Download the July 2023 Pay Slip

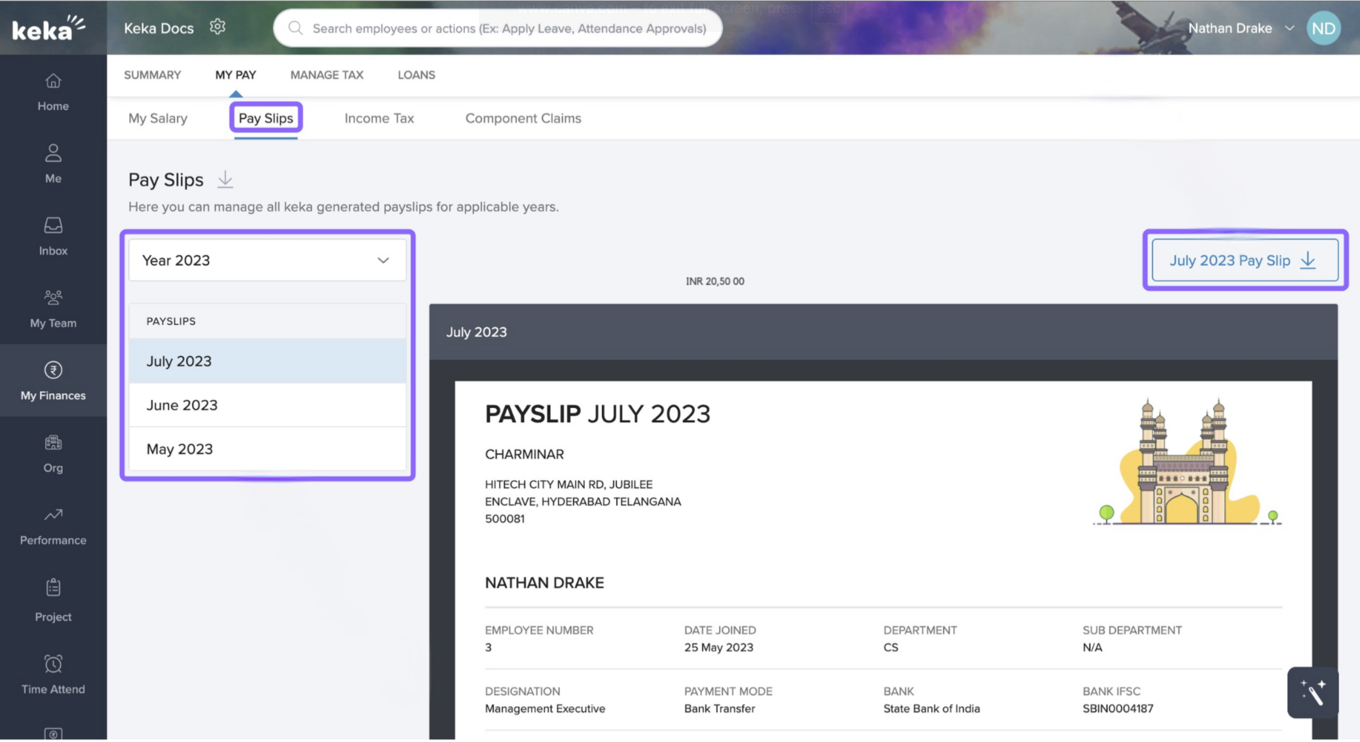coord(1245,261)
